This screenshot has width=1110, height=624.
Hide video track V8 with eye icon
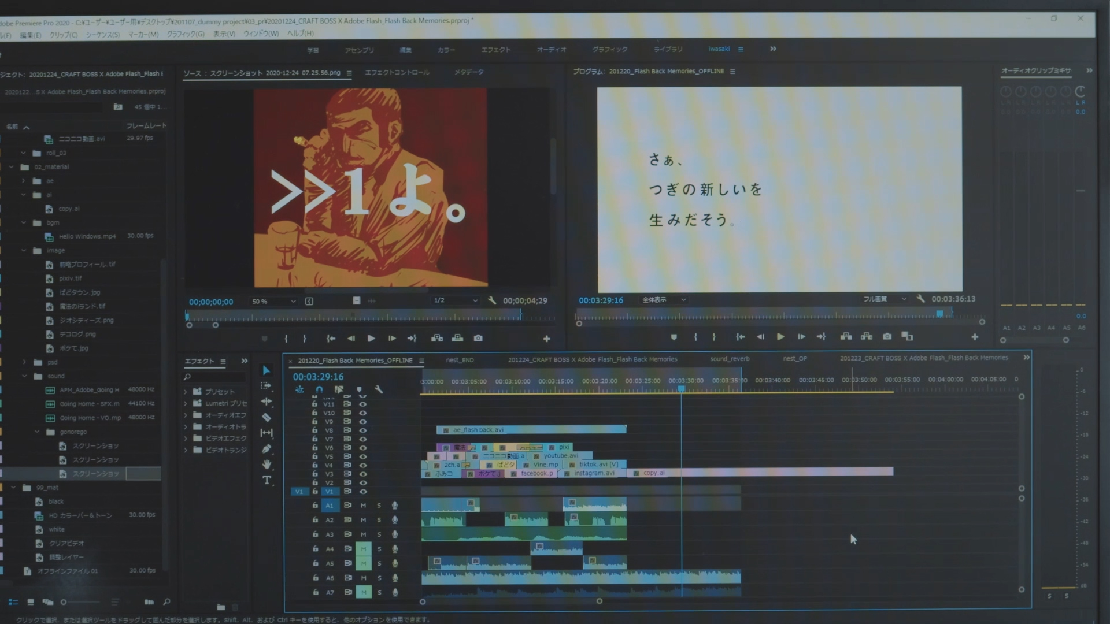tap(363, 430)
